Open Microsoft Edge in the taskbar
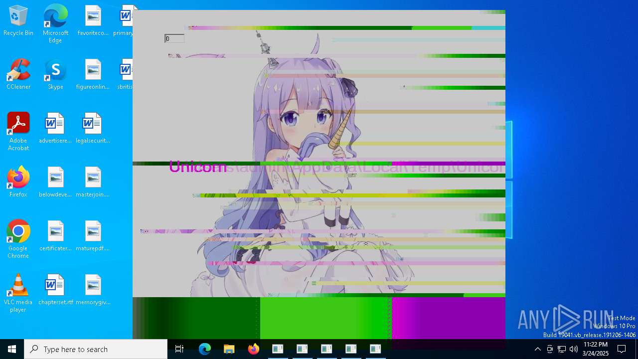The width and height of the screenshot is (638, 359). [205, 349]
